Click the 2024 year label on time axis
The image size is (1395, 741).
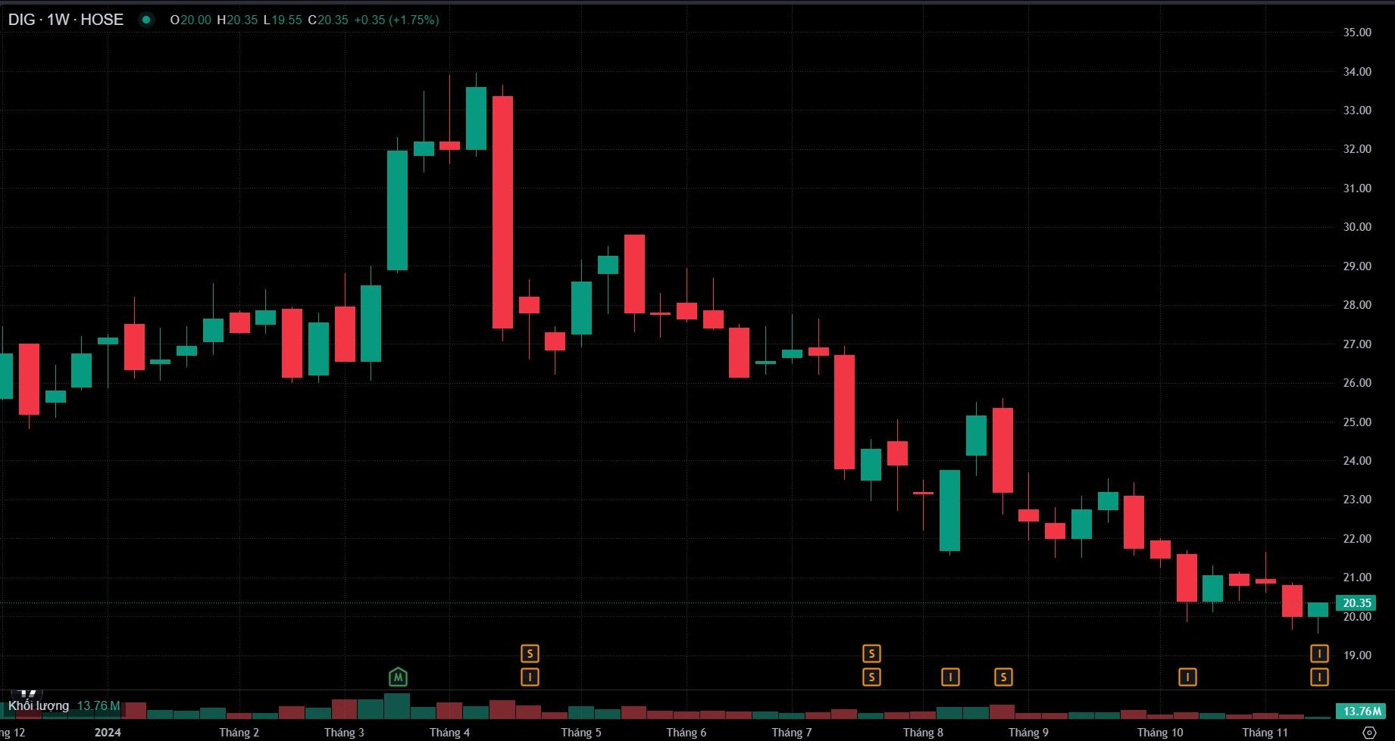108,732
